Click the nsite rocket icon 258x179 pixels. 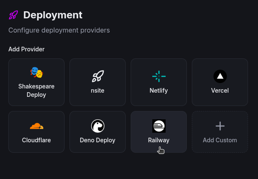pos(97,76)
